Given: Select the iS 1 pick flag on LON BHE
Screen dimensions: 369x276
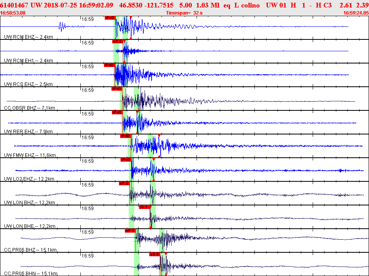Looking at the screenshot, I should pyautogui.click(x=144, y=207).
